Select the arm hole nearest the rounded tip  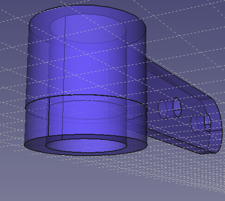click(208, 123)
